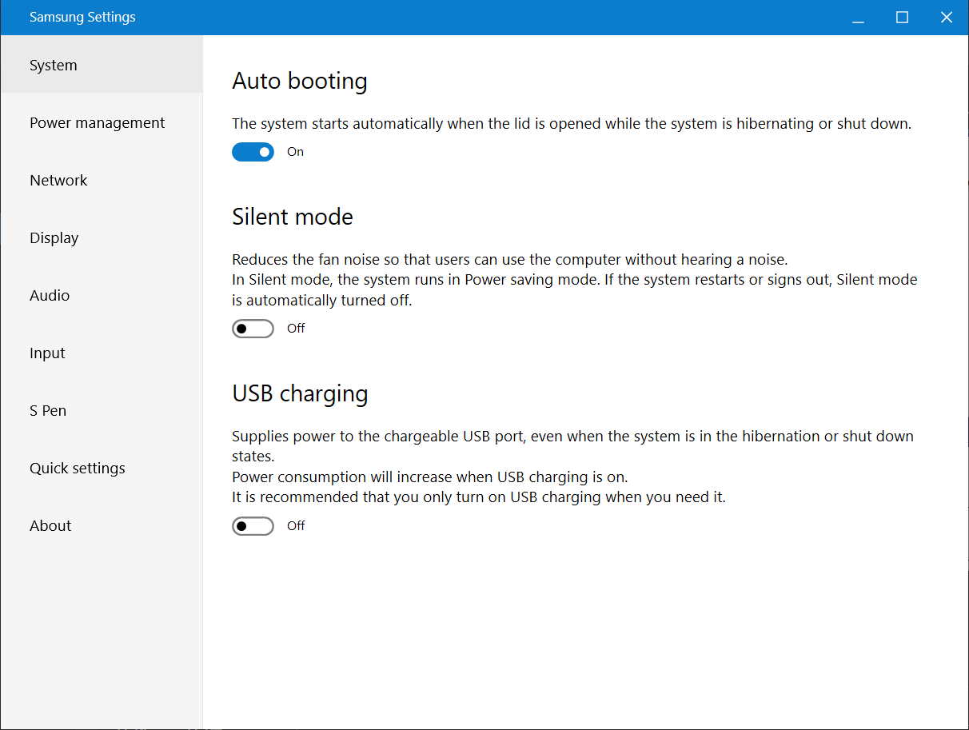The image size is (969, 730).
Task: Enable the Silent mode switch
Action: pos(253,329)
